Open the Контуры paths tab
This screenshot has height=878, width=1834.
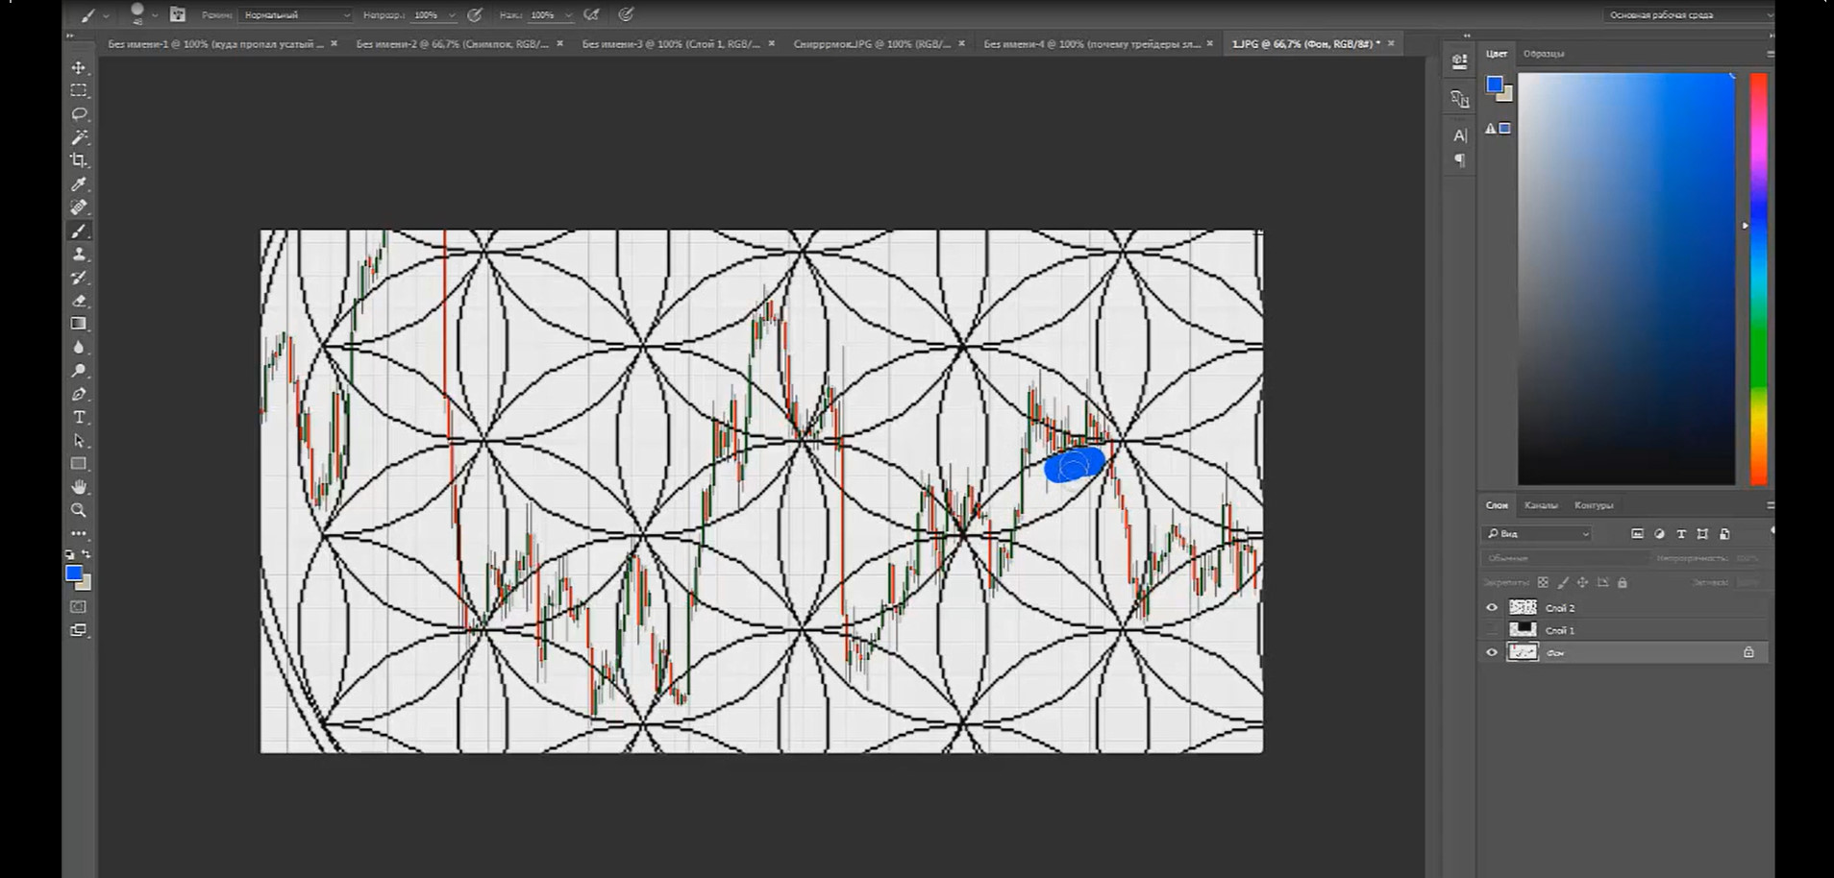[1594, 505]
